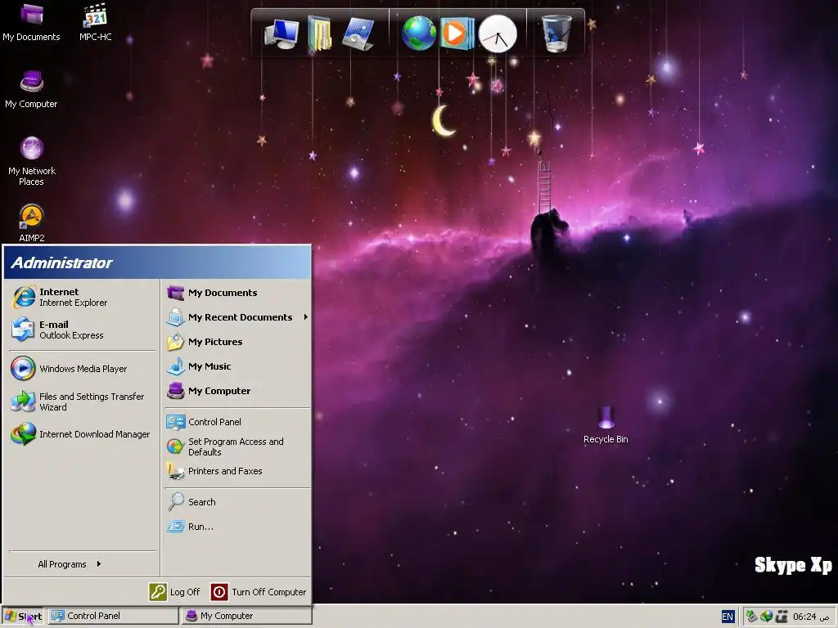Viewport: 838px width, 628px height.
Task: Click the analog clock in dock
Action: 498,34
